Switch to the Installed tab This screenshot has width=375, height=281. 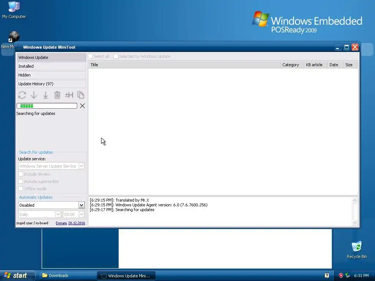[x=51, y=66]
